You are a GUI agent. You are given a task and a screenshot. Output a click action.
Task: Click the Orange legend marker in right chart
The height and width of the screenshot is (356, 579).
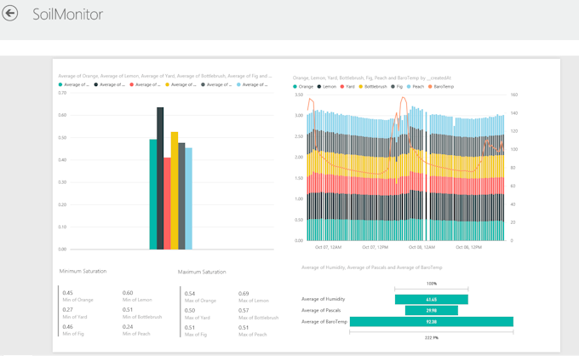pyautogui.click(x=295, y=87)
